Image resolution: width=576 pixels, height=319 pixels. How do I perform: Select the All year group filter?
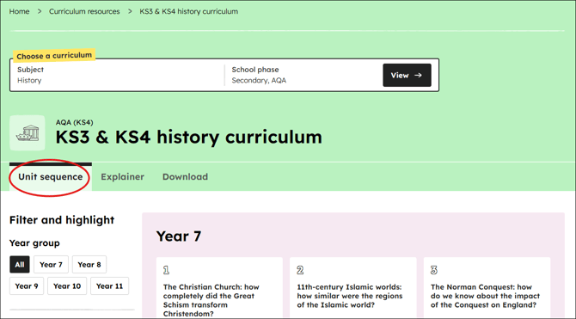click(x=20, y=265)
